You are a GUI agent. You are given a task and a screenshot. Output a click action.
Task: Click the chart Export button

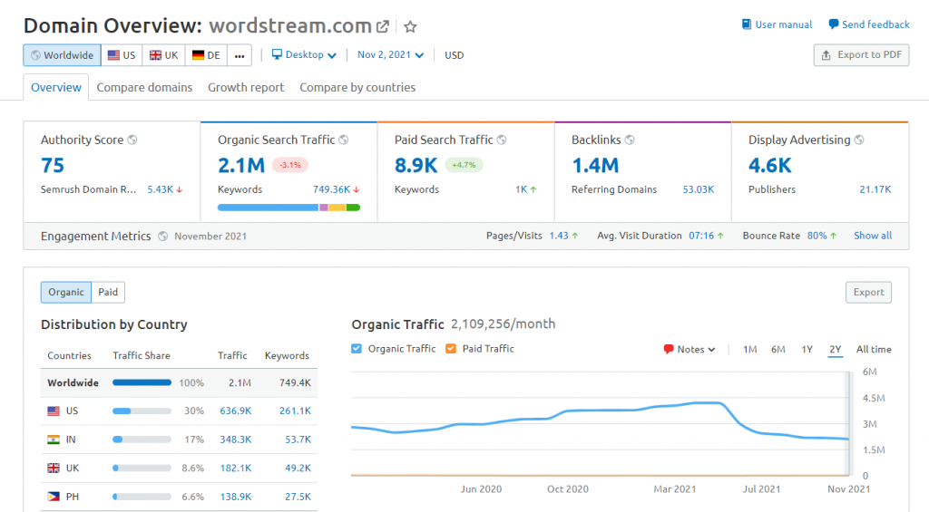tap(868, 292)
